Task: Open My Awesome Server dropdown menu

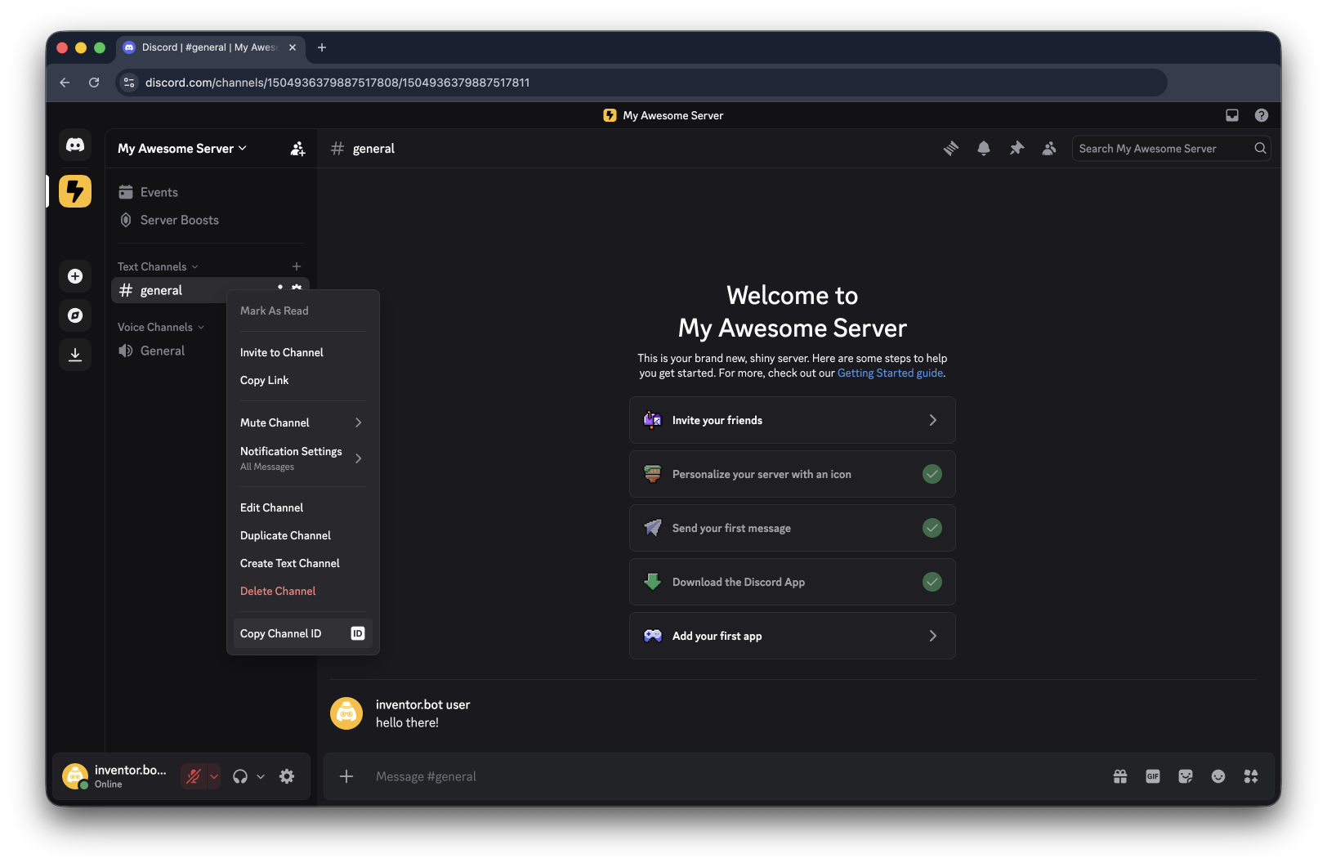Action: (182, 149)
